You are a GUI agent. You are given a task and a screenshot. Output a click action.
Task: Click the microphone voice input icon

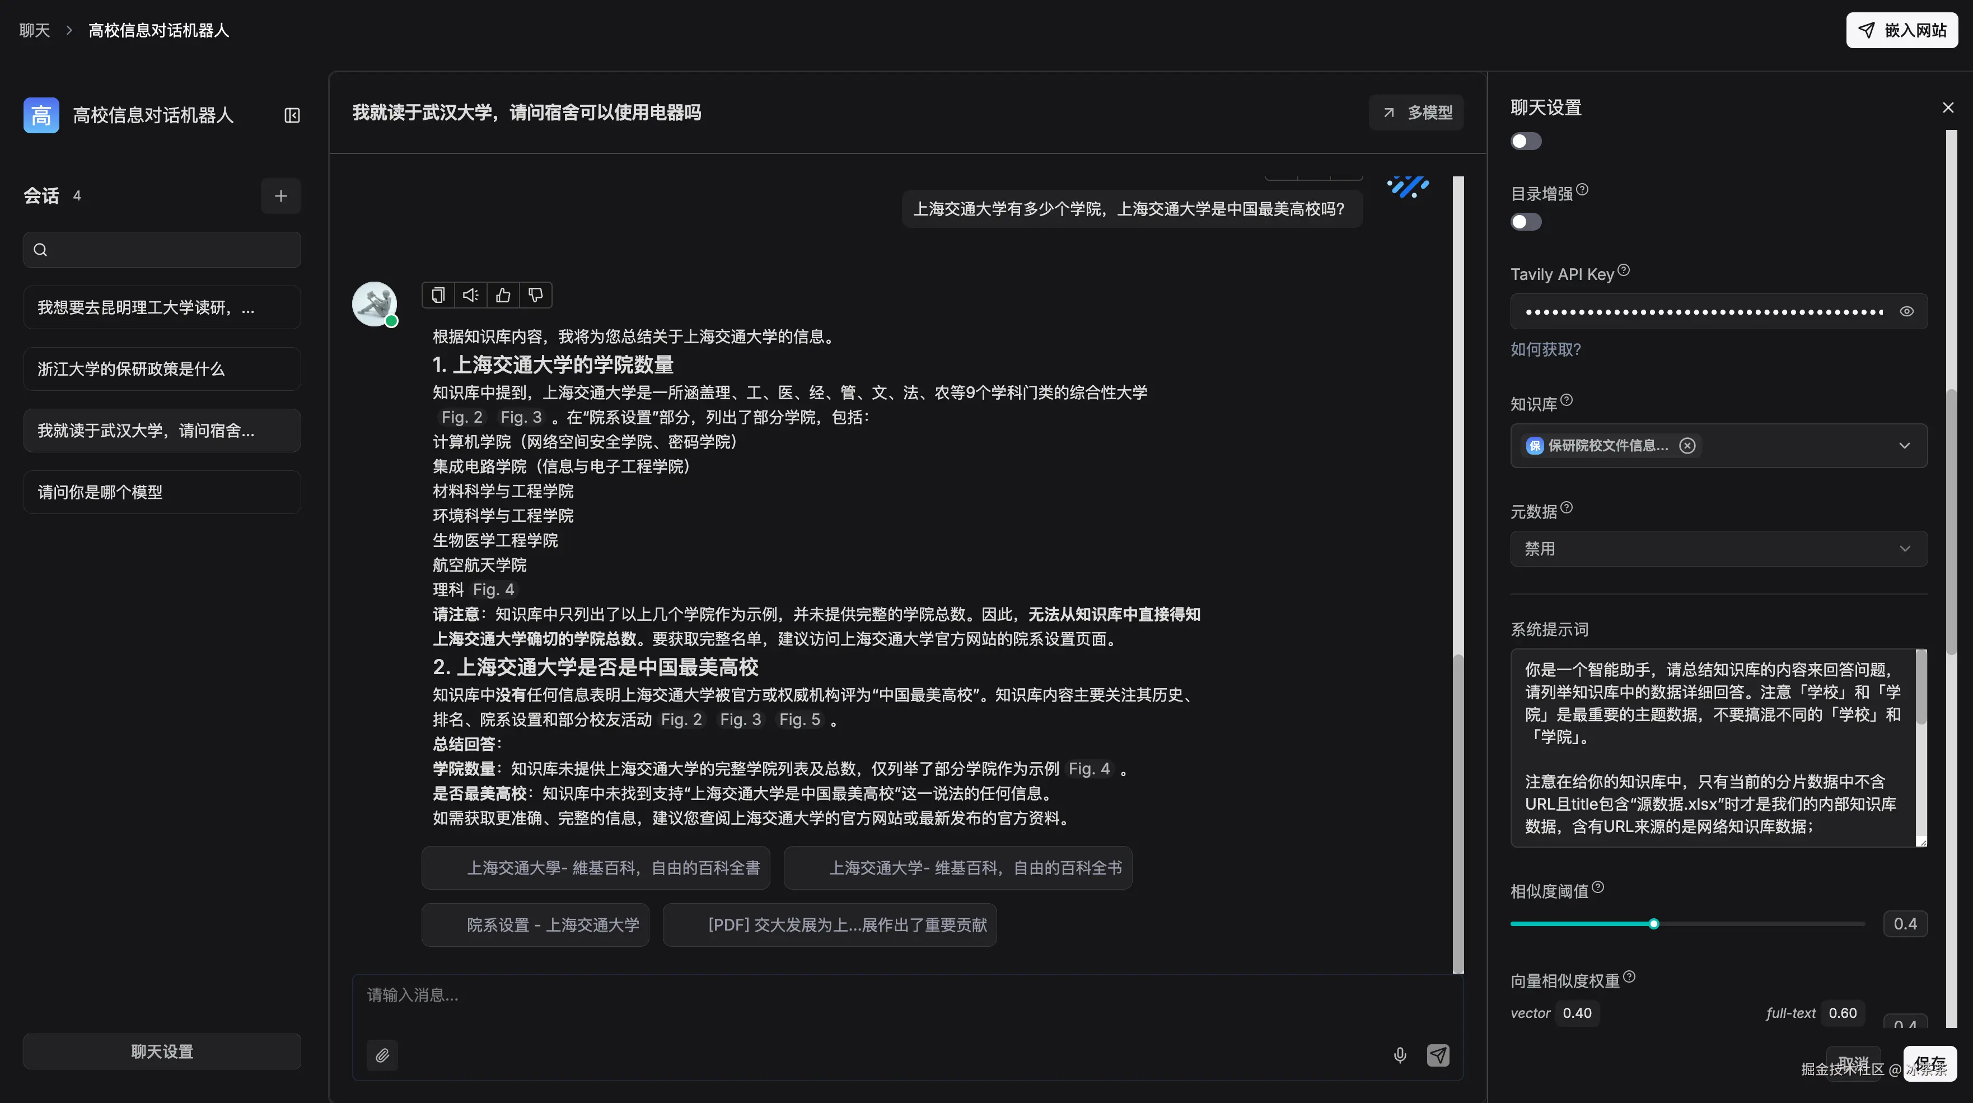coord(1399,1055)
